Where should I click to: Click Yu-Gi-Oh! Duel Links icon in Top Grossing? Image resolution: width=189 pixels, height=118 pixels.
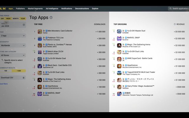coord(119,53)
